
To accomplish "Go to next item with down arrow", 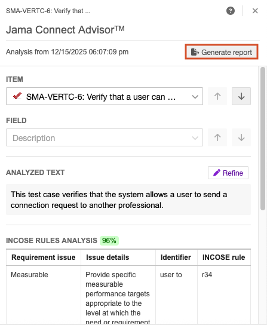I will pyautogui.click(x=241, y=96).
